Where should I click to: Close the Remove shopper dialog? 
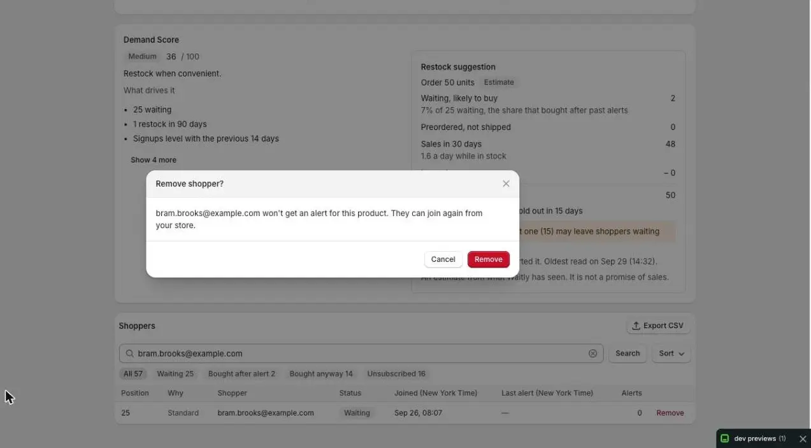(x=506, y=184)
